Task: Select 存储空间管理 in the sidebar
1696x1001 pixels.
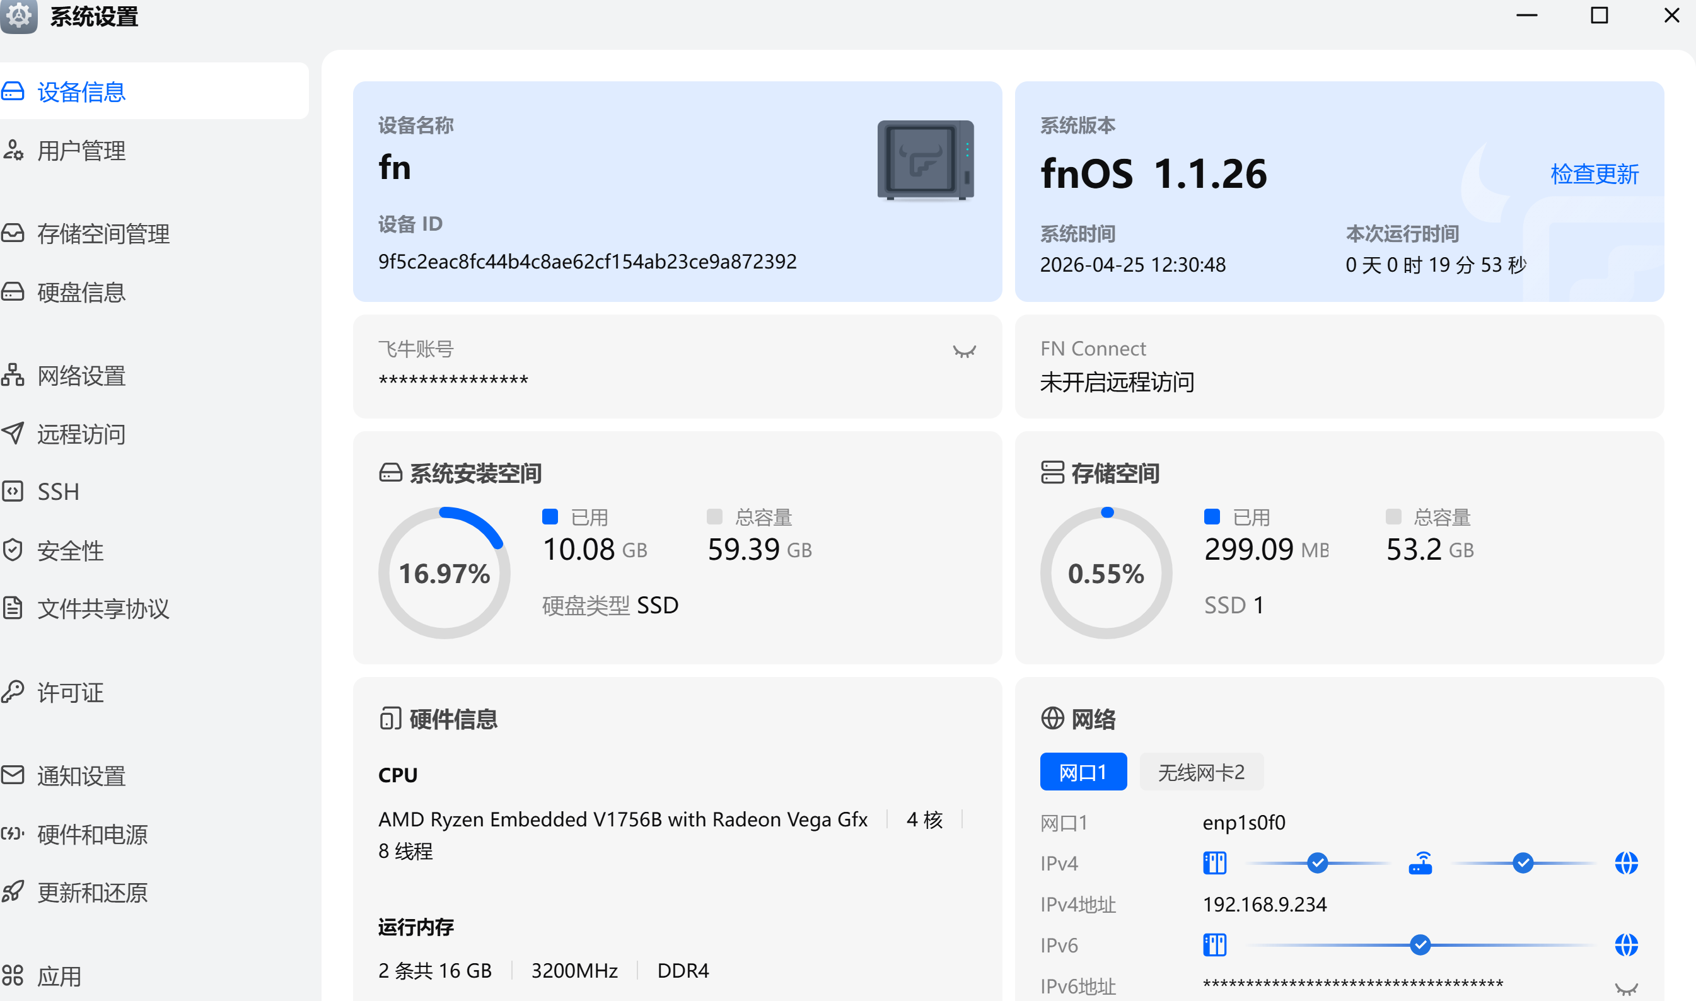Action: coord(103,234)
